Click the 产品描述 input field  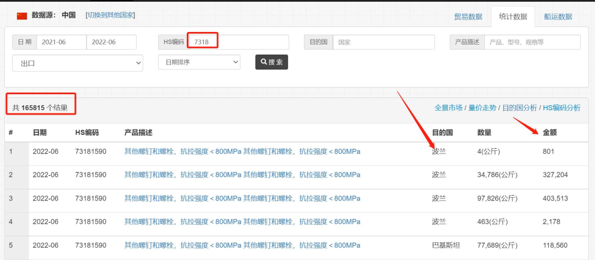pyautogui.click(x=532, y=42)
